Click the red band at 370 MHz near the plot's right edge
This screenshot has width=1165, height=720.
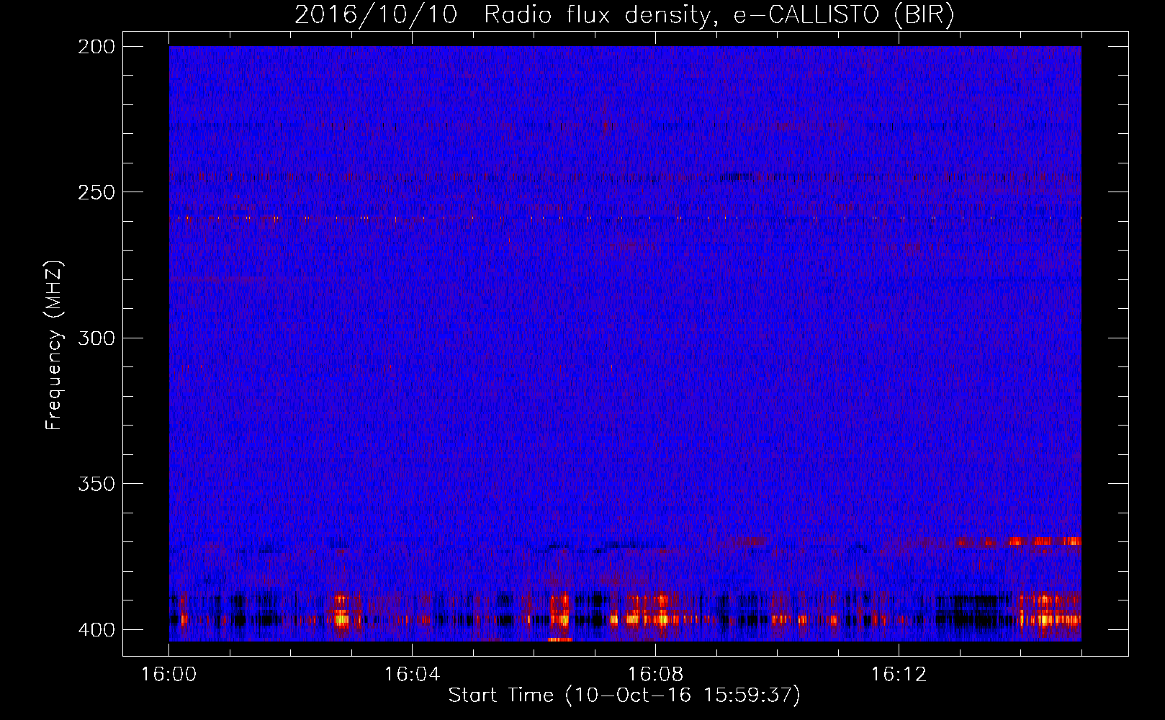pos(1019,541)
